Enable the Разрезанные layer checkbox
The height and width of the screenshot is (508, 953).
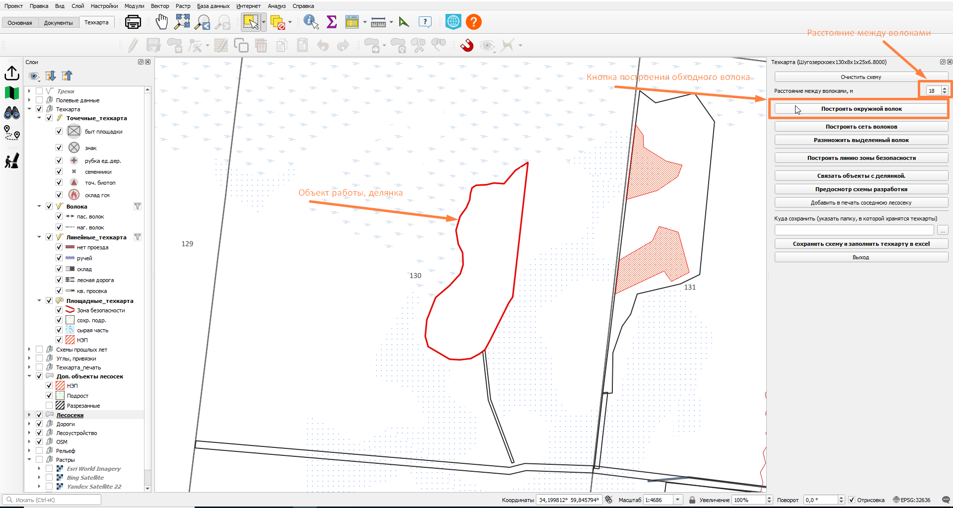click(49, 405)
